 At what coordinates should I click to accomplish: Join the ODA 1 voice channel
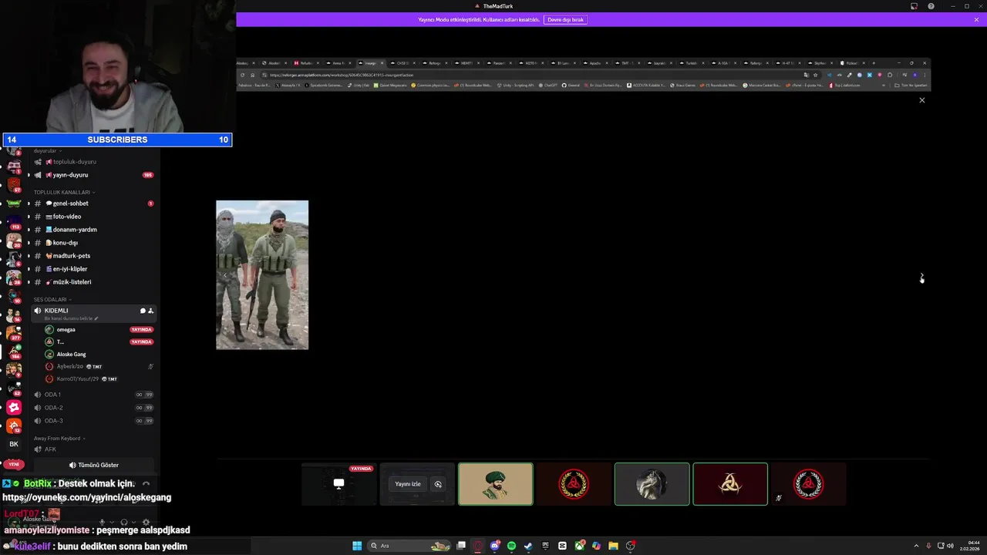click(x=93, y=395)
